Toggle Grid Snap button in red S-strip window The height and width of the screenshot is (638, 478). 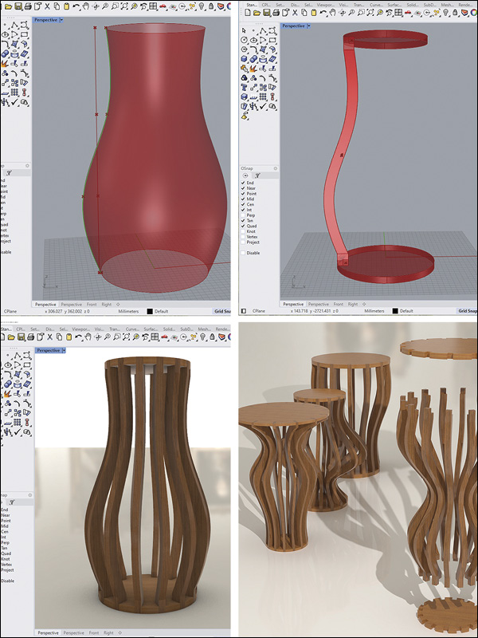coord(468,310)
